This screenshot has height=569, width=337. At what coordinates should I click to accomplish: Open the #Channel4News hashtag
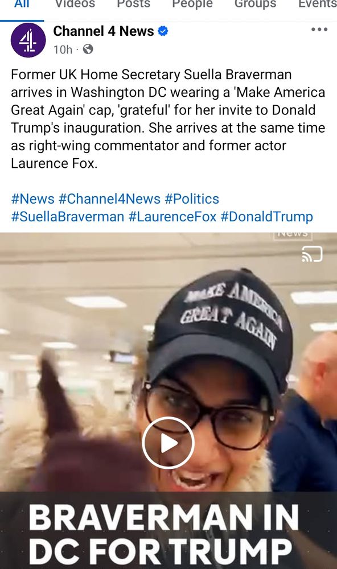tap(109, 199)
